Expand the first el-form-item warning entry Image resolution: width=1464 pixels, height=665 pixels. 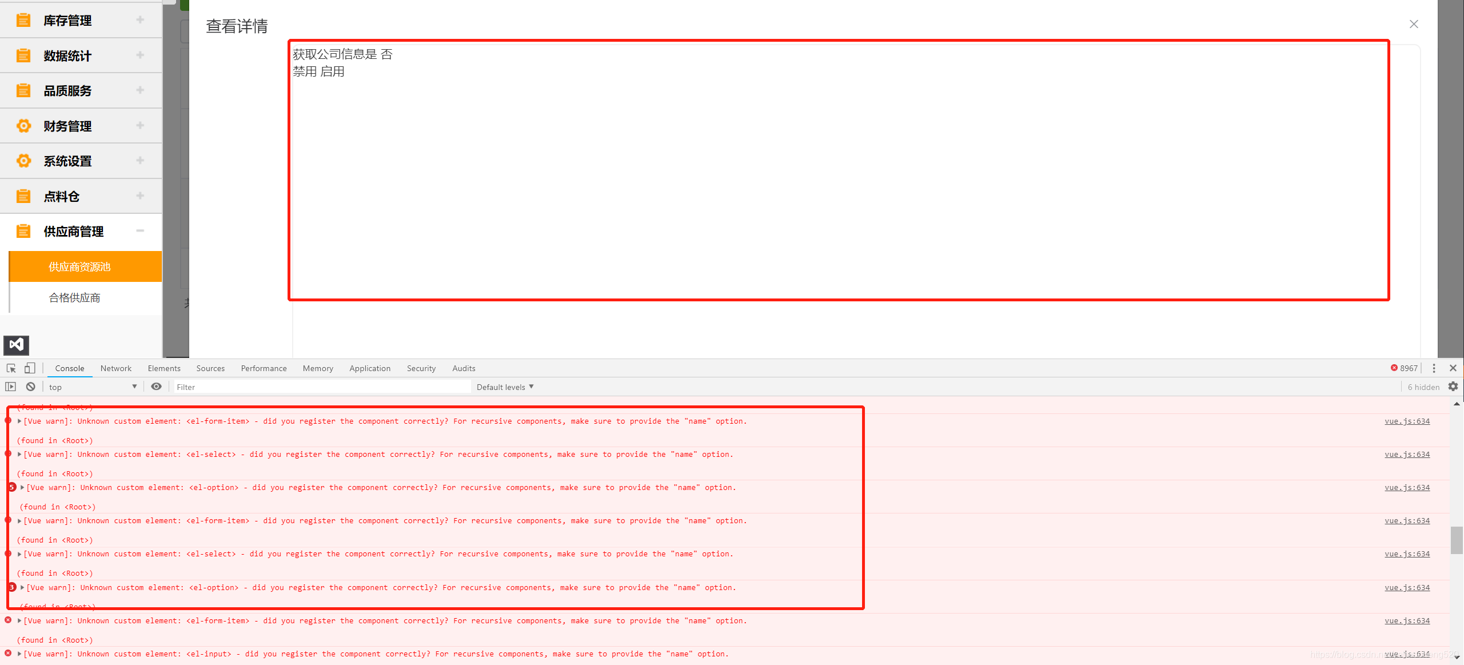point(19,421)
